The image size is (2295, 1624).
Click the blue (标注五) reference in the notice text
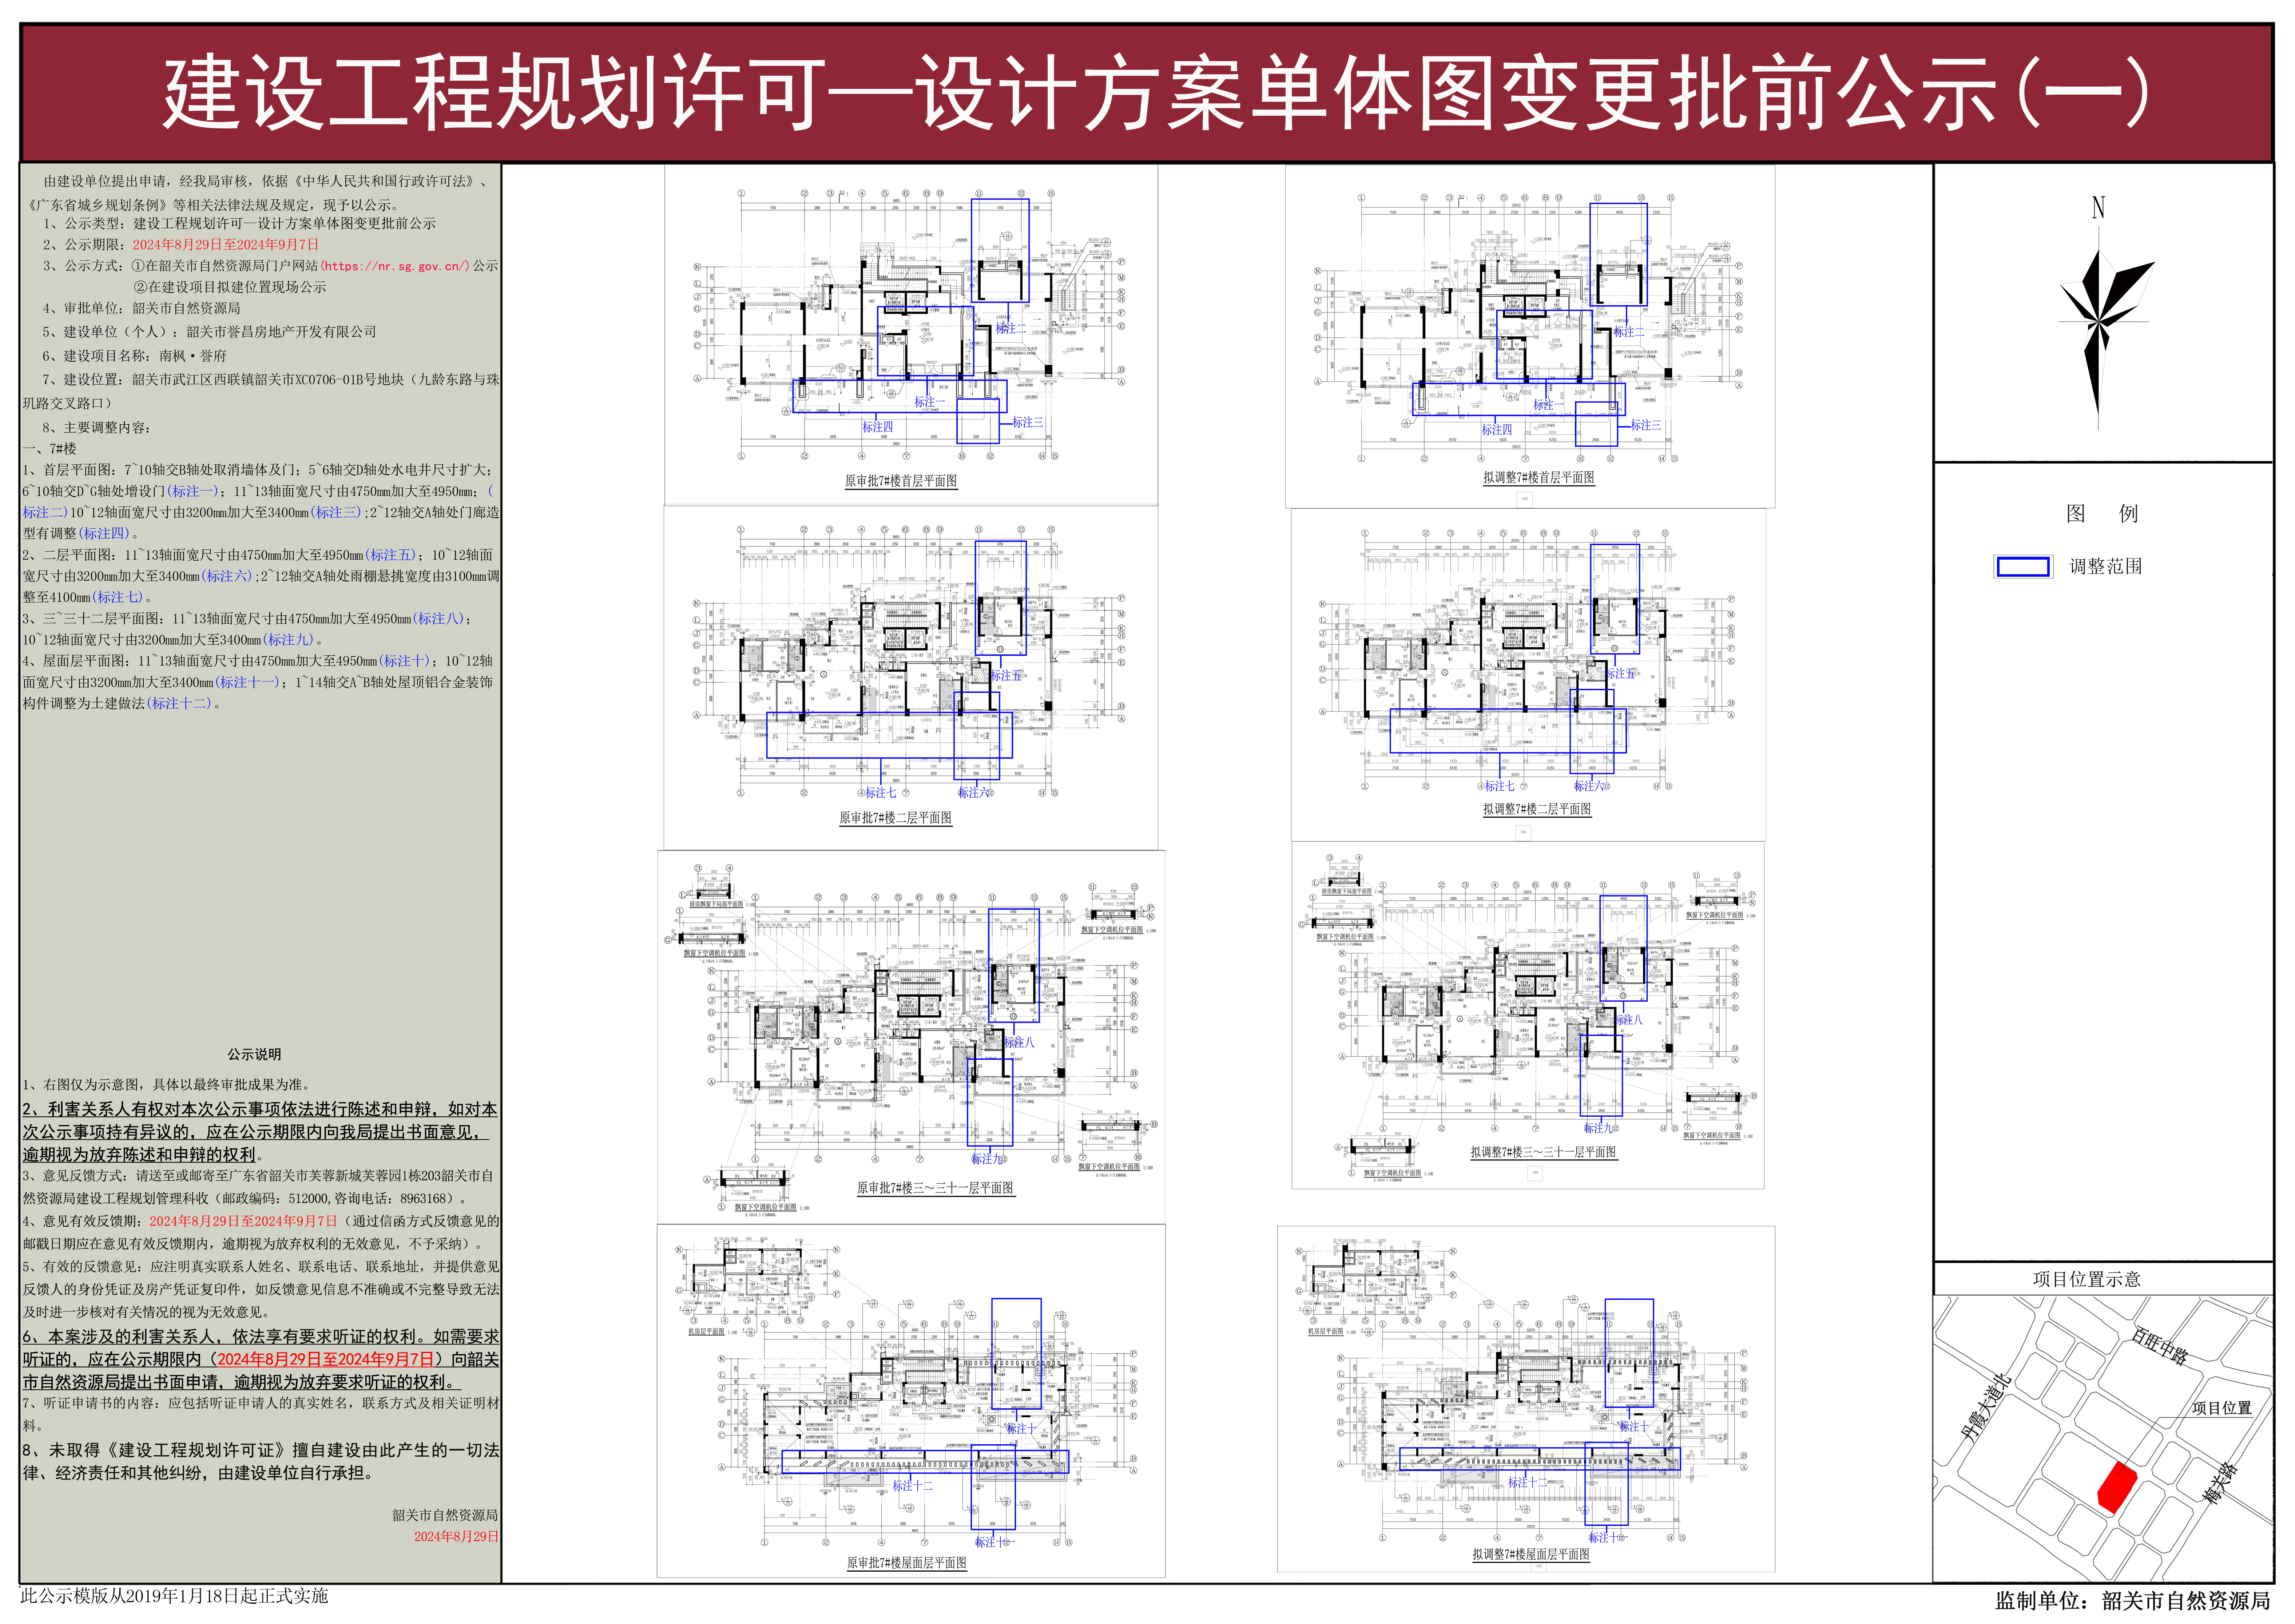coord(391,555)
